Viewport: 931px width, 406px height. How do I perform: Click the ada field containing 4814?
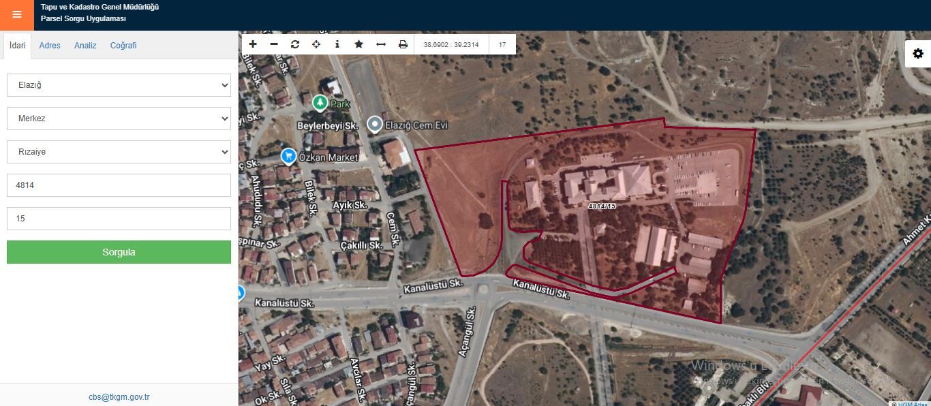tap(119, 185)
